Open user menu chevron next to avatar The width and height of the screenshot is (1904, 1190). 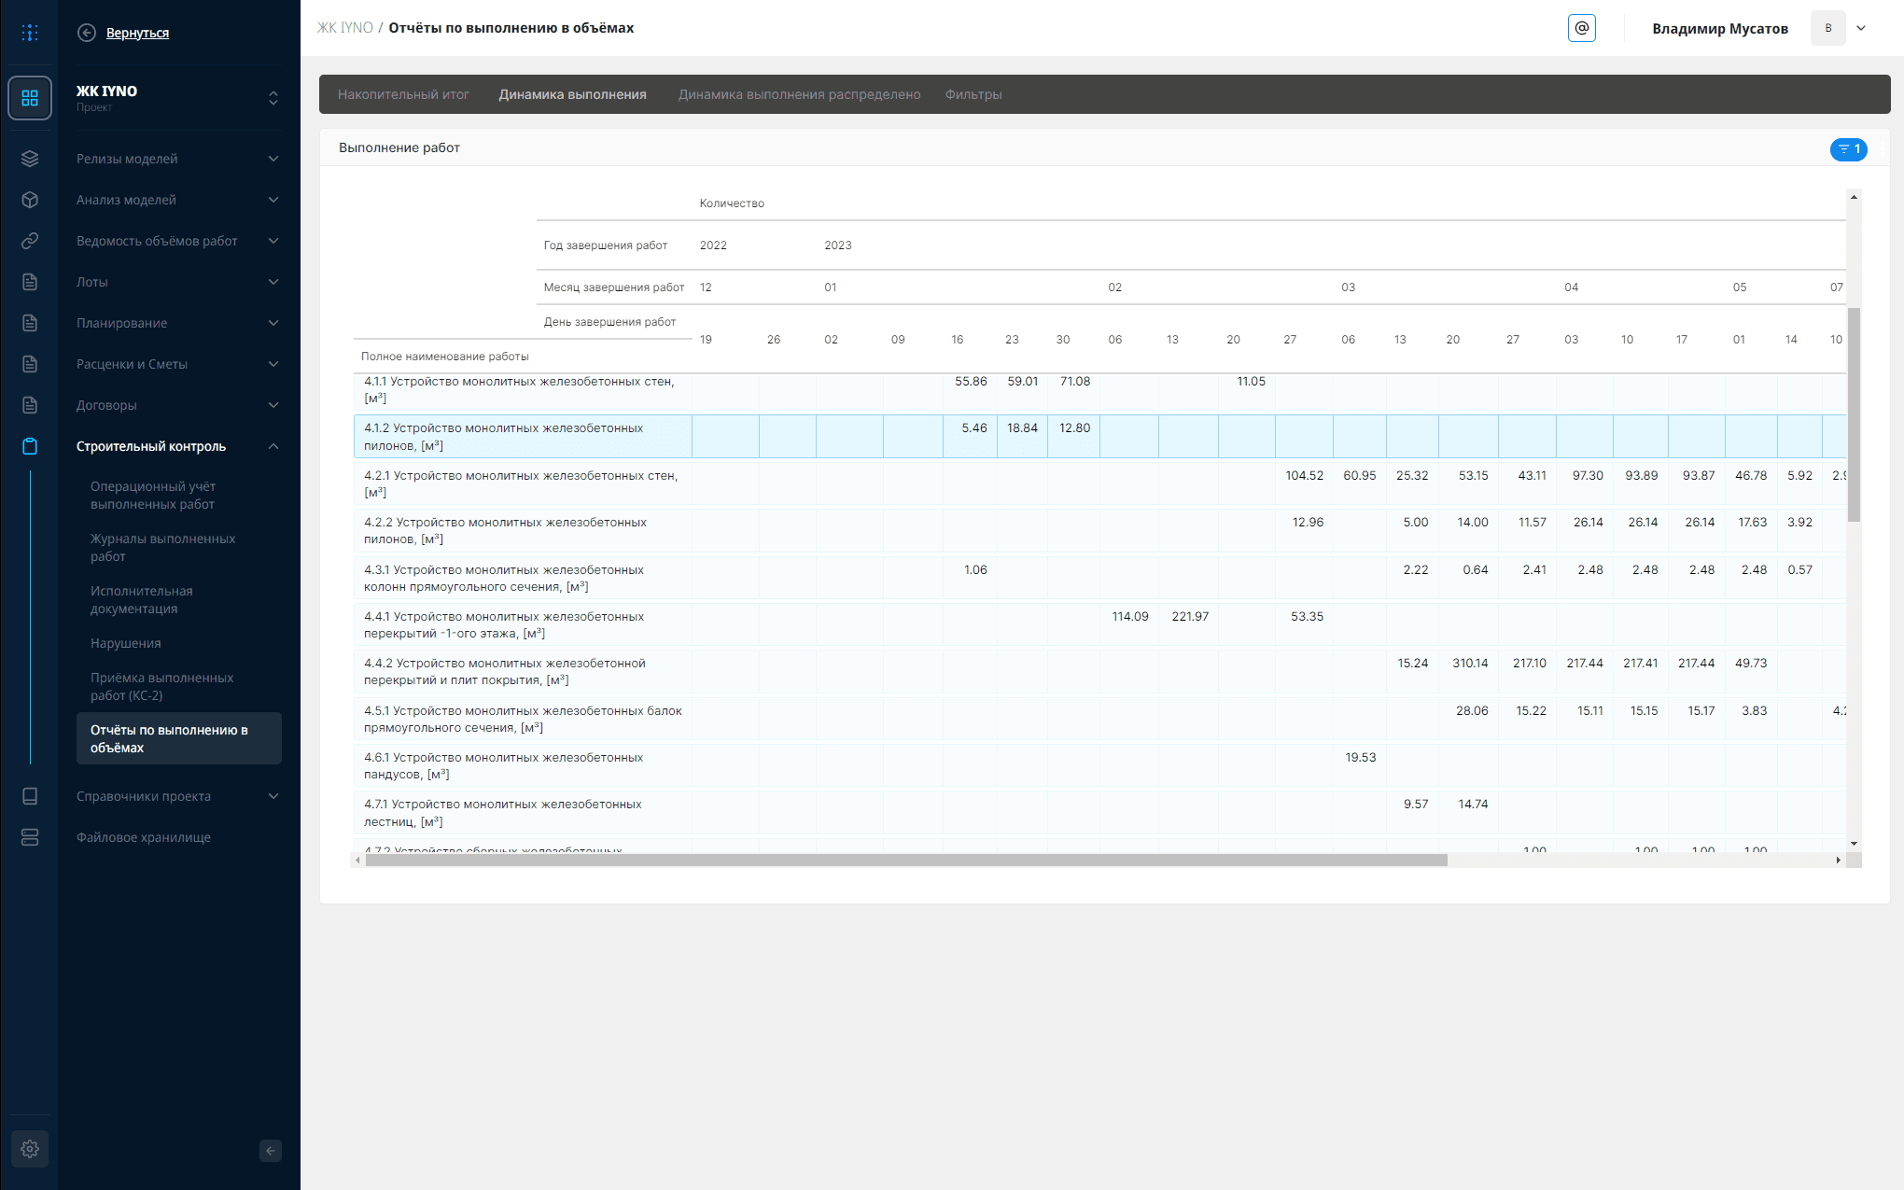[x=1861, y=28]
